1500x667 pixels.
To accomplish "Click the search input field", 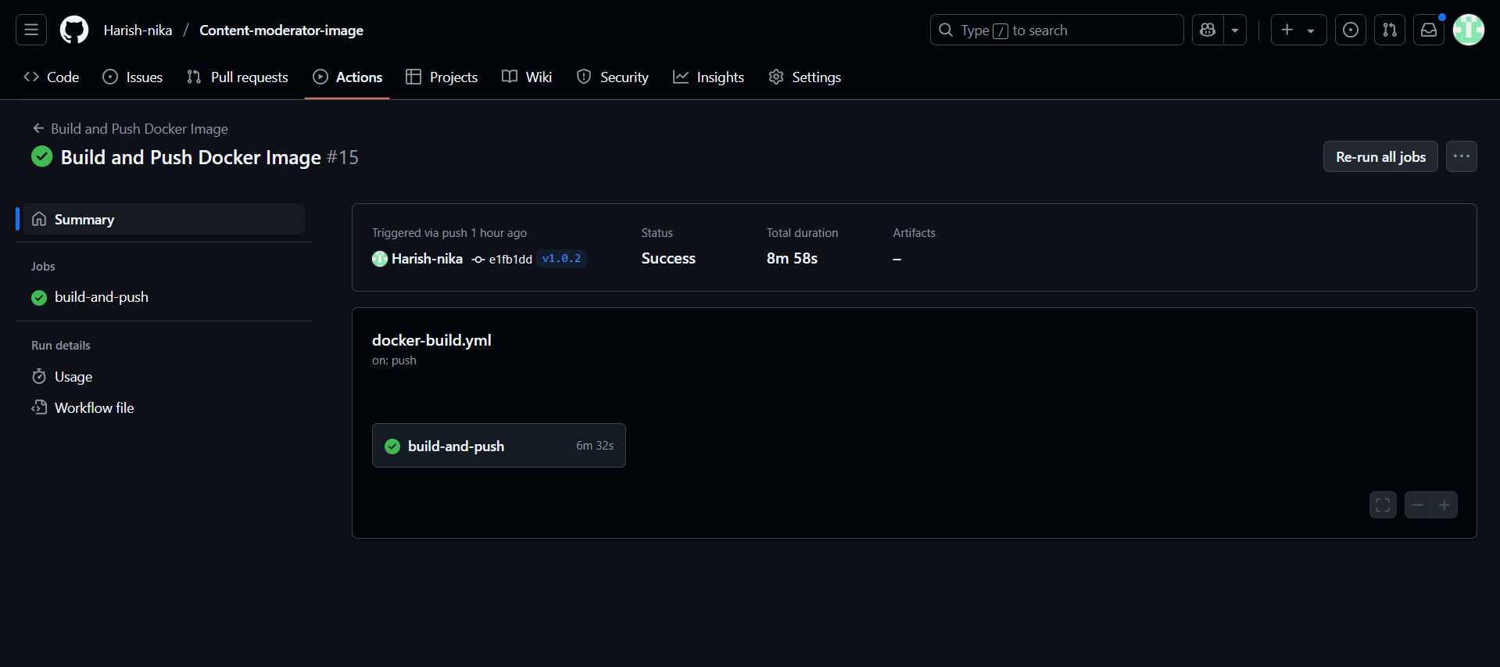I will coord(1057,30).
